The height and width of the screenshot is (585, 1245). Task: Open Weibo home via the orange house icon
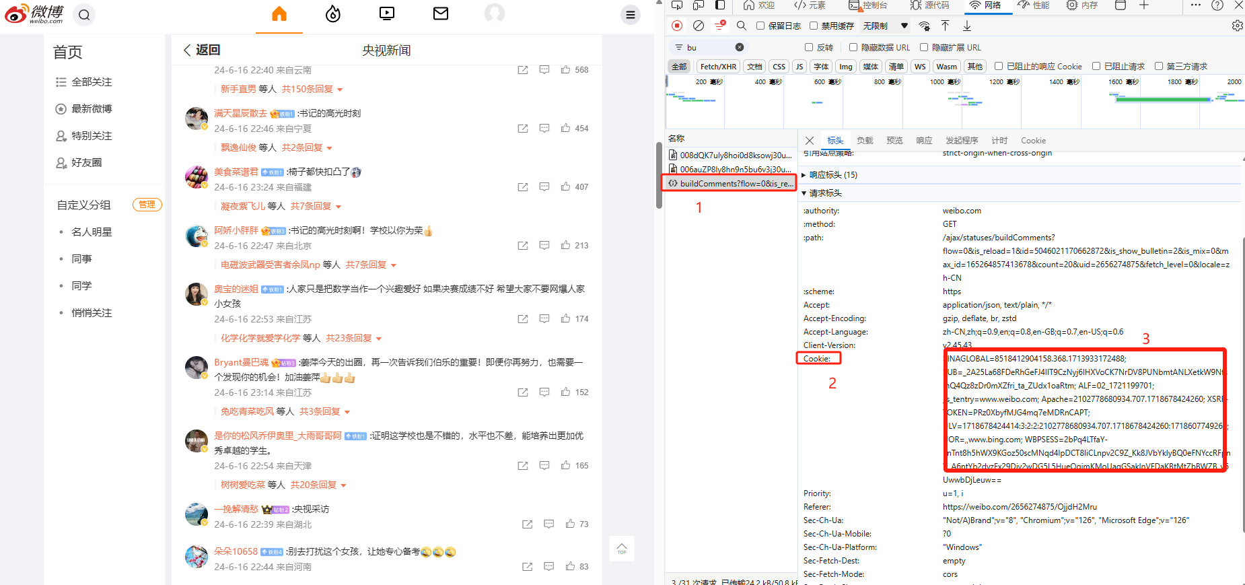(x=279, y=13)
